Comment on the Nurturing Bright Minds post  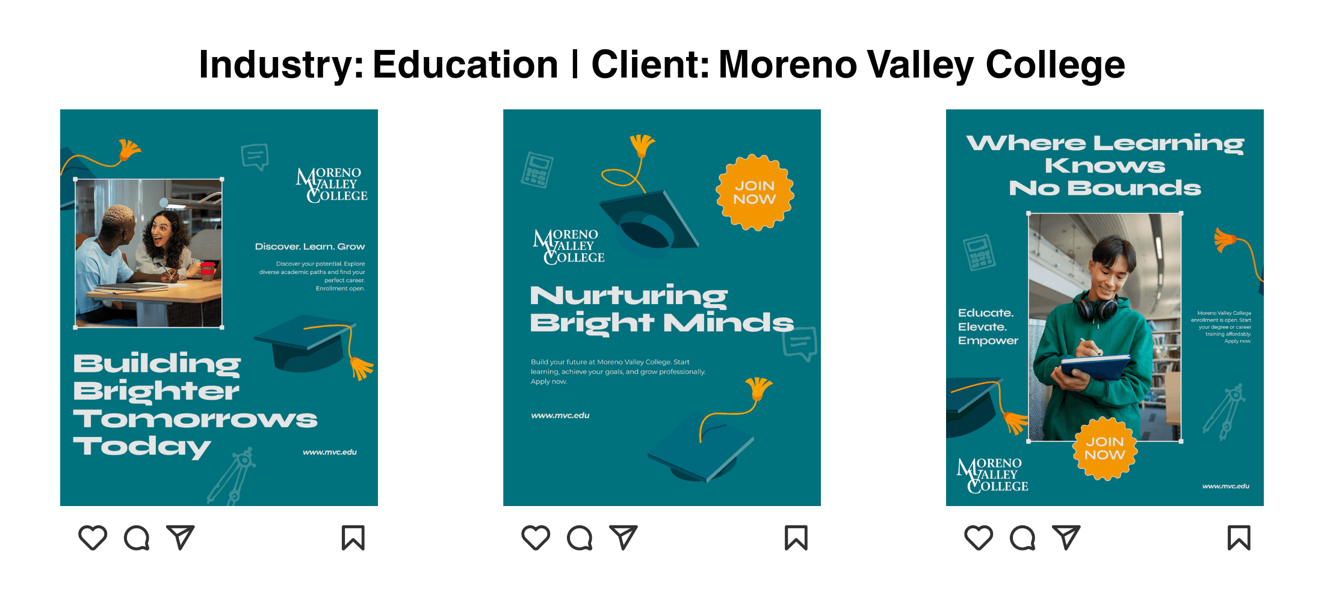coord(580,538)
